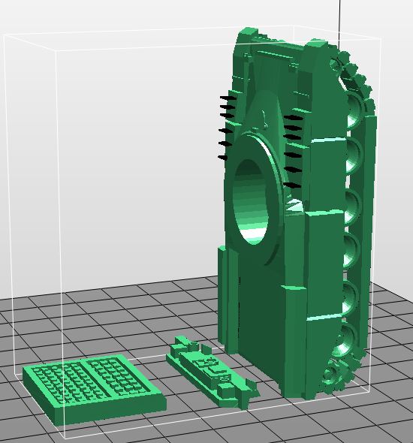Click the lowest black support spike on right
Image resolution: width=413 pixels, height=443 pixels.
pos(292,185)
